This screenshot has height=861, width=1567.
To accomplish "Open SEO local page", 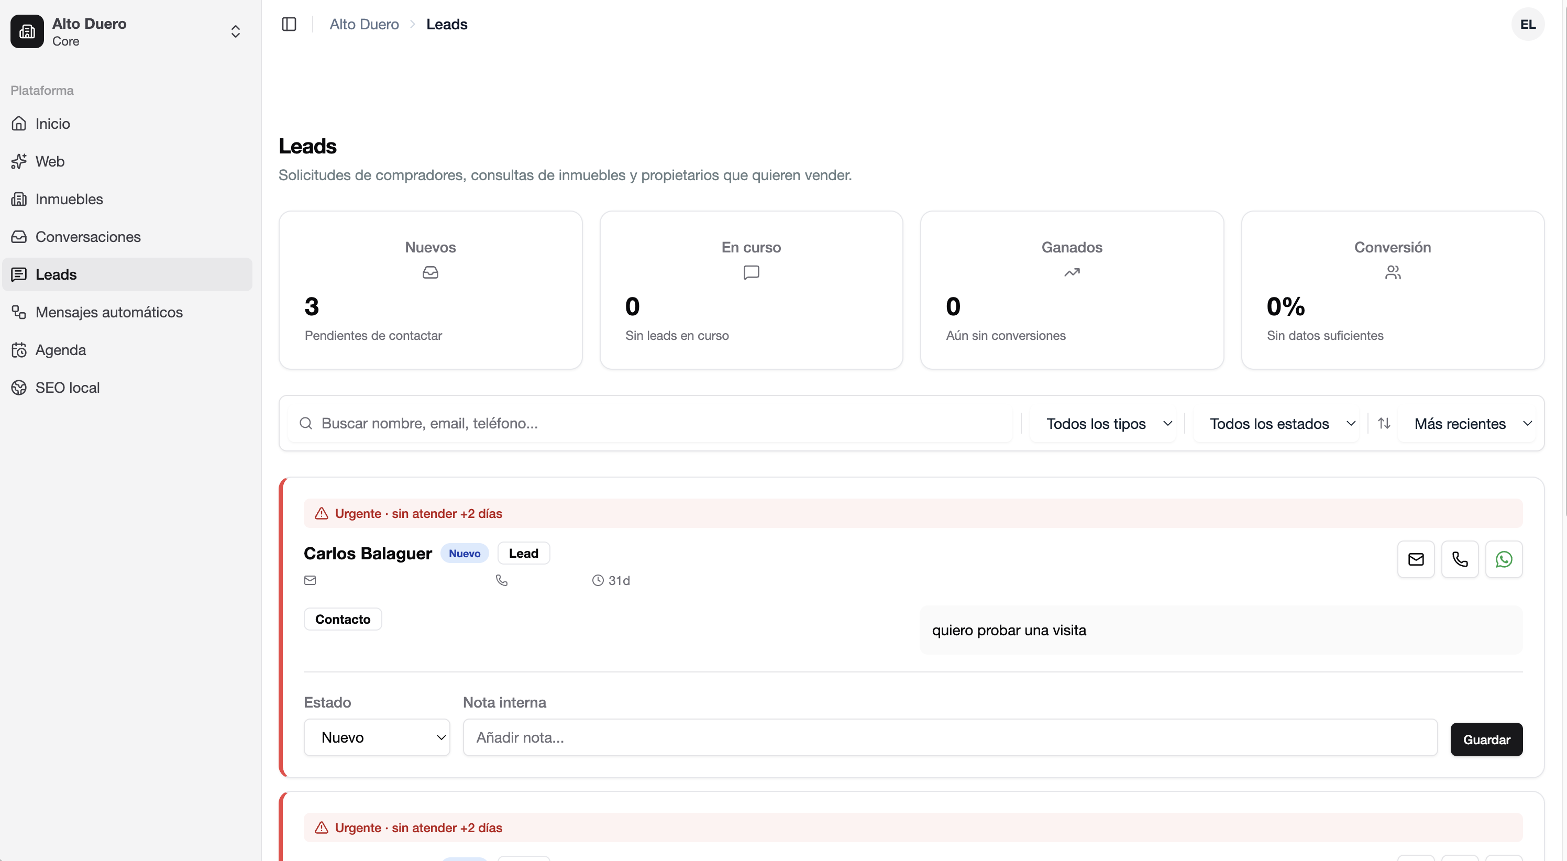I will coord(127,388).
